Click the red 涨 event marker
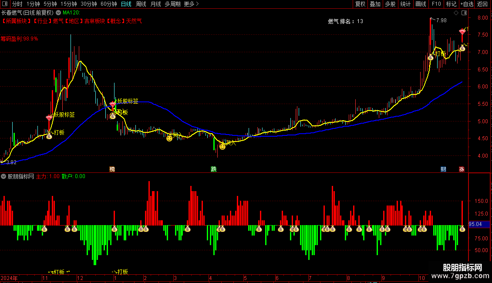Image resolution: width=492 pixels, height=283 pixels. point(462,169)
